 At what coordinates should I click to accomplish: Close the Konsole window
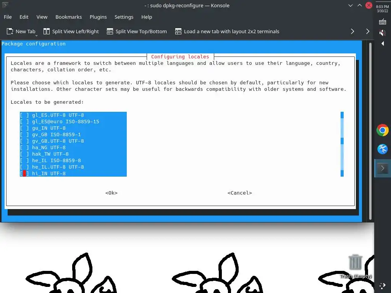(369, 5)
